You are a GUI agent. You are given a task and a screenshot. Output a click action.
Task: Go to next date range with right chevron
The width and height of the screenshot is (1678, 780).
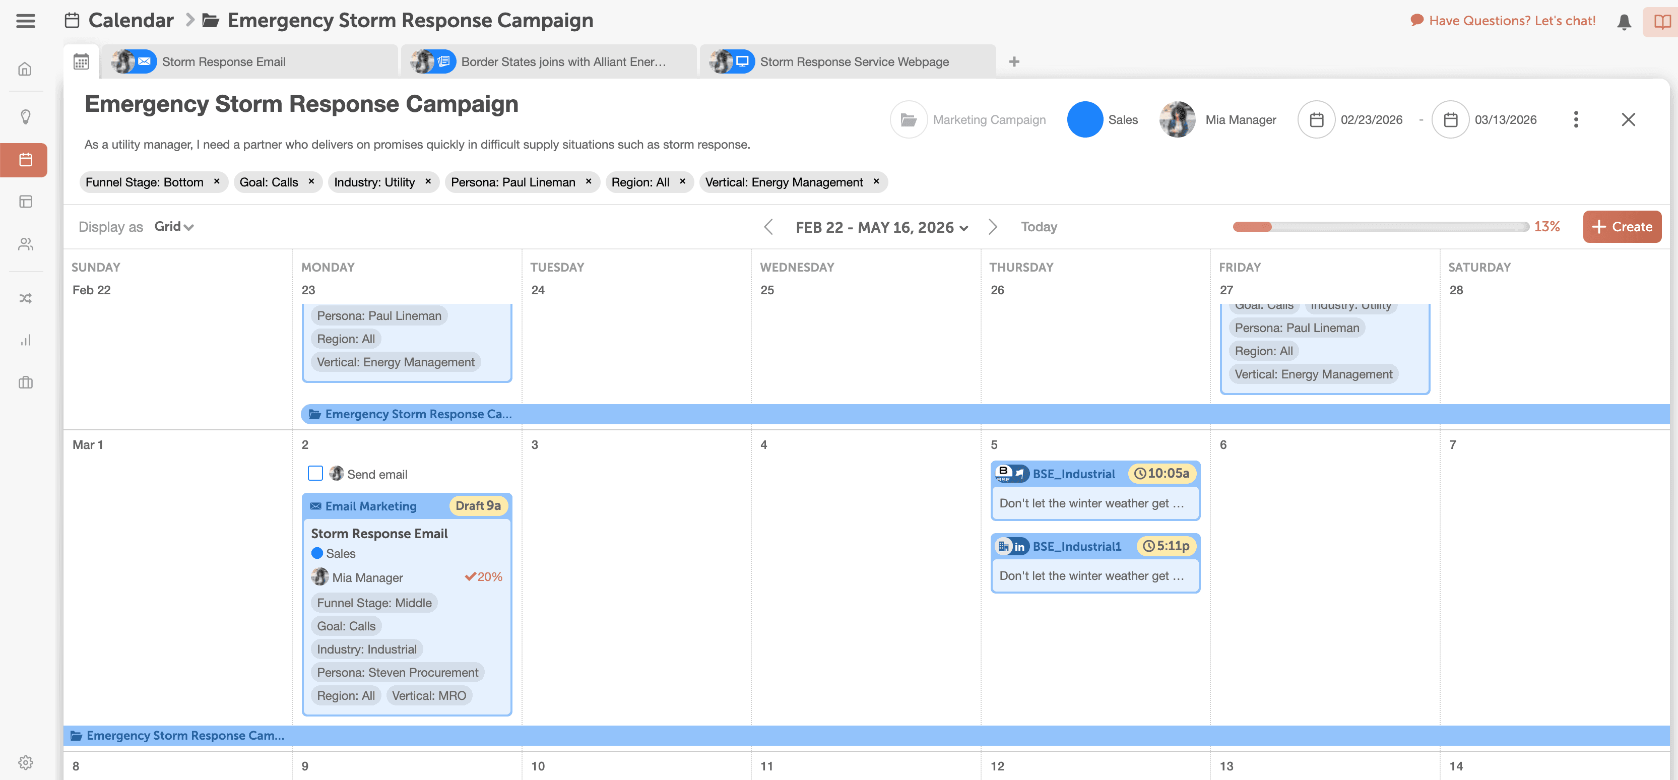tap(992, 227)
